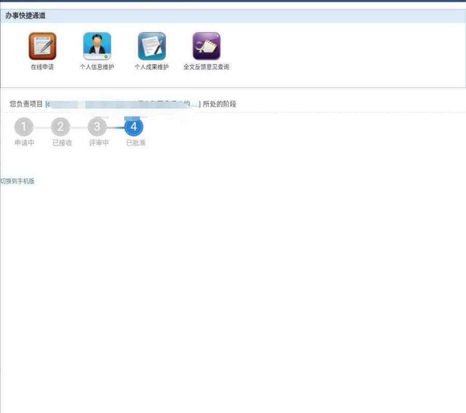Click the 您负责项目 text
The width and height of the screenshot is (466, 413).
26,104
